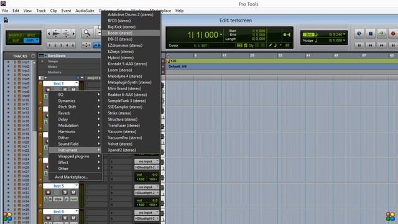Viewport: 398px width, 224px height.
Task: Choose Xpand!2 (stereo) instrument
Action: [x=131, y=150]
